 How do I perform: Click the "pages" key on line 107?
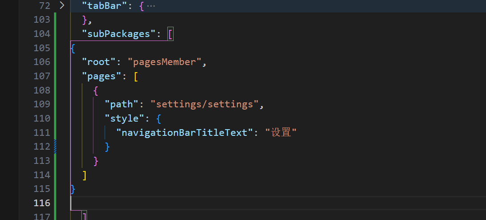coord(102,76)
